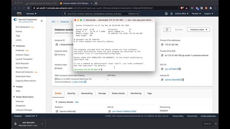Open the vpc-a210d4c9 link
The width and height of the screenshot is (230, 129).
click(x=171, y=69)
